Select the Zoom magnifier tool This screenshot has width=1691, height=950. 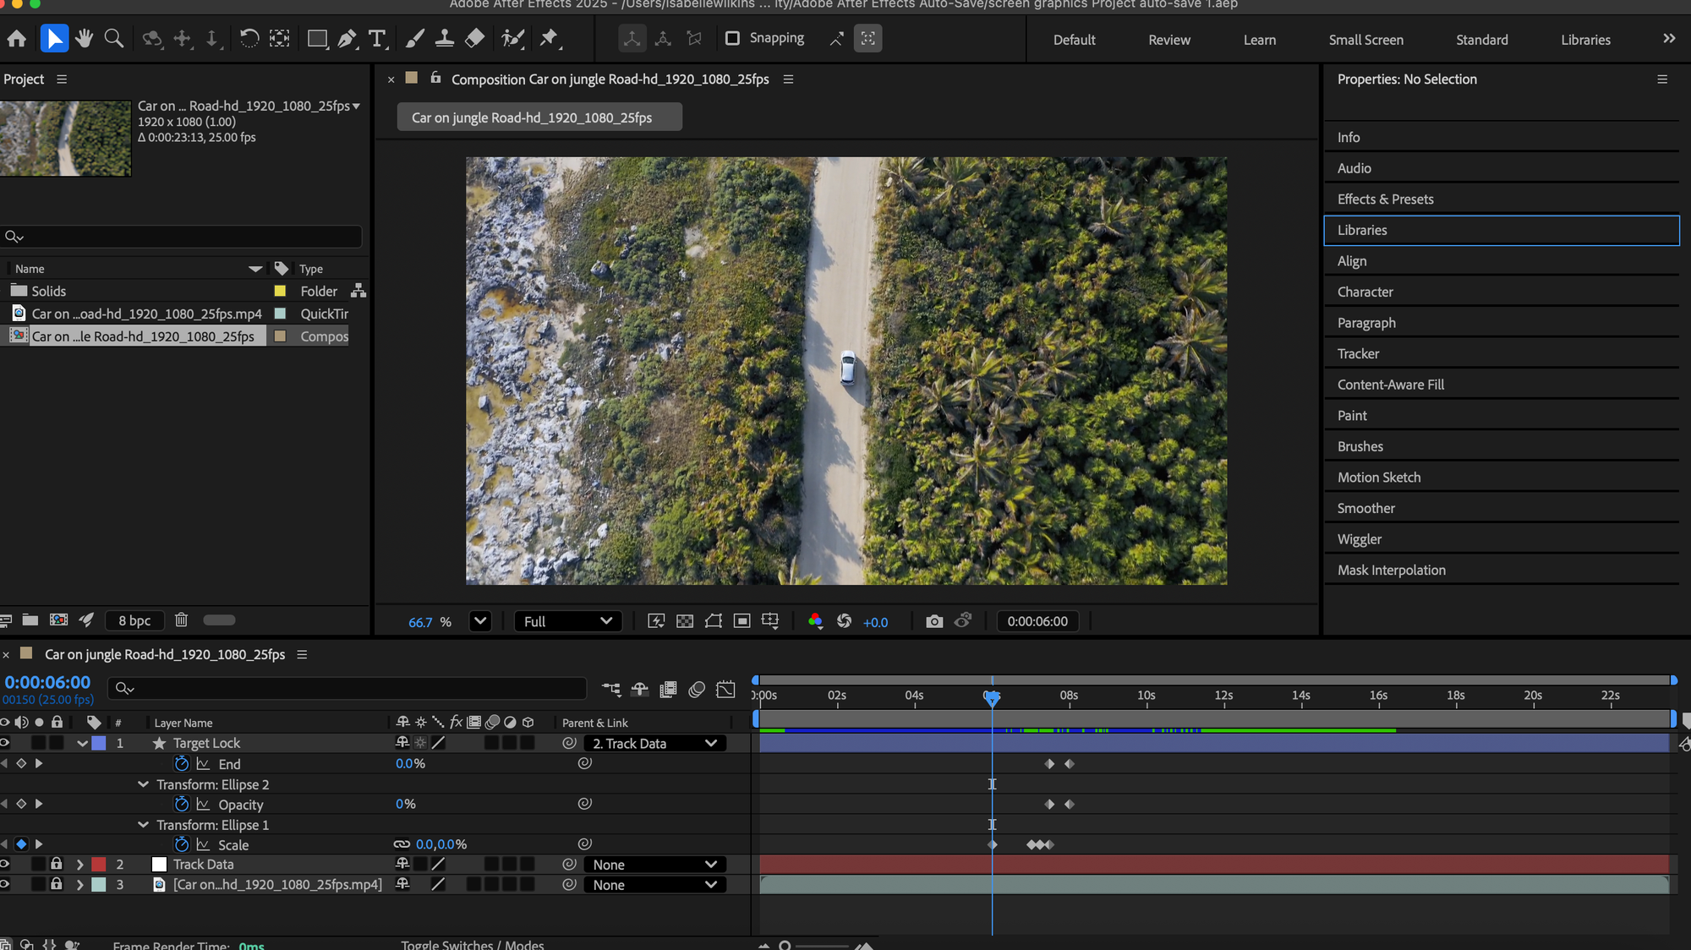click(x=113, y=39)
